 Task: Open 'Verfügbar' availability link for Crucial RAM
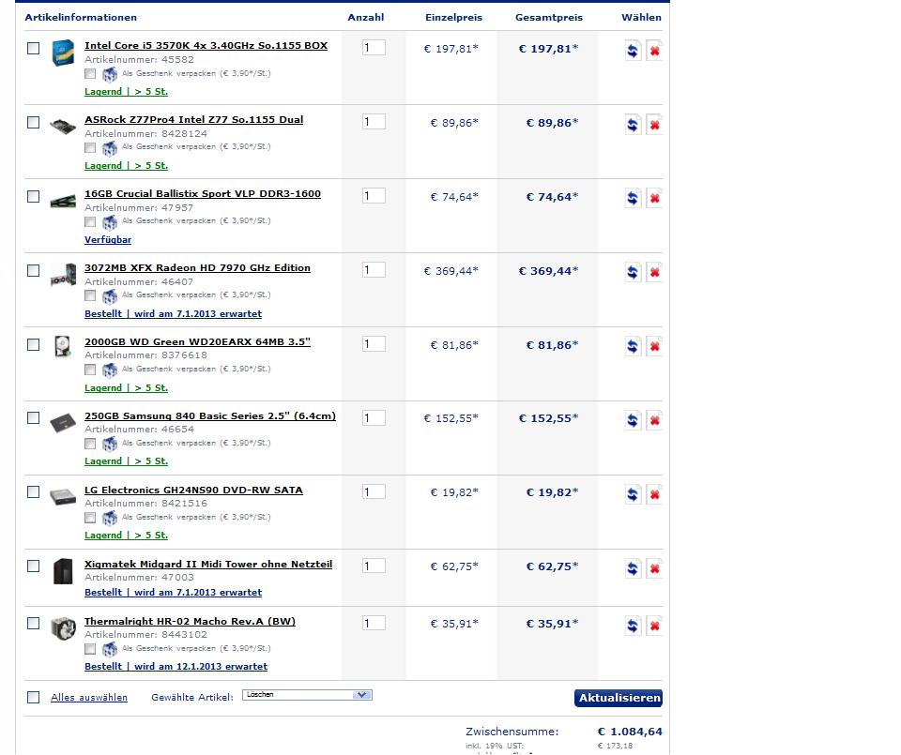107,239
